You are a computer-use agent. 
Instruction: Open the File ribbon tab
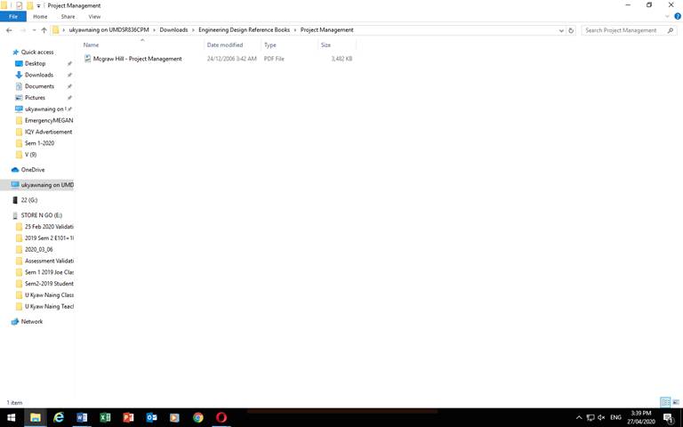pyautogui.click(x=13, y=17)
